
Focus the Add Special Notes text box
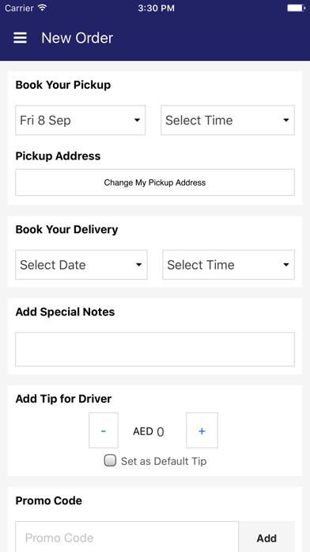click(x=155, y=349)
